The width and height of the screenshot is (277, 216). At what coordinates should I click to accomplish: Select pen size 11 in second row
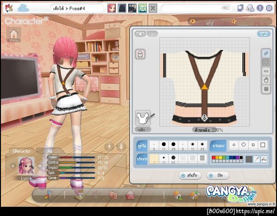[164, 159]
